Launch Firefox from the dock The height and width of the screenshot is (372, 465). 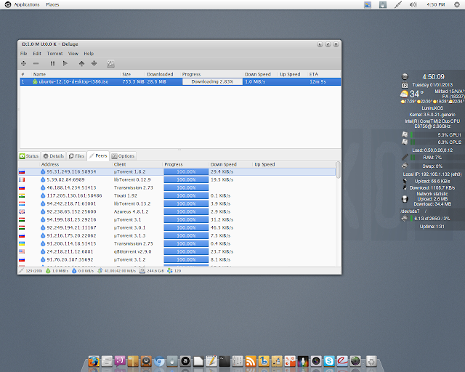pos(94,361)
